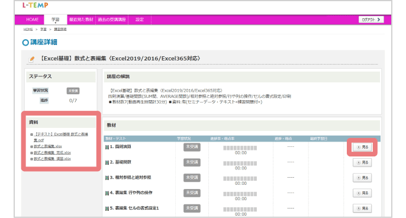Image resolution: width=406 pixels, height=218 pixels.
Task: Click the progress bar for 1. 四則演算
Action: coord(240,148)
